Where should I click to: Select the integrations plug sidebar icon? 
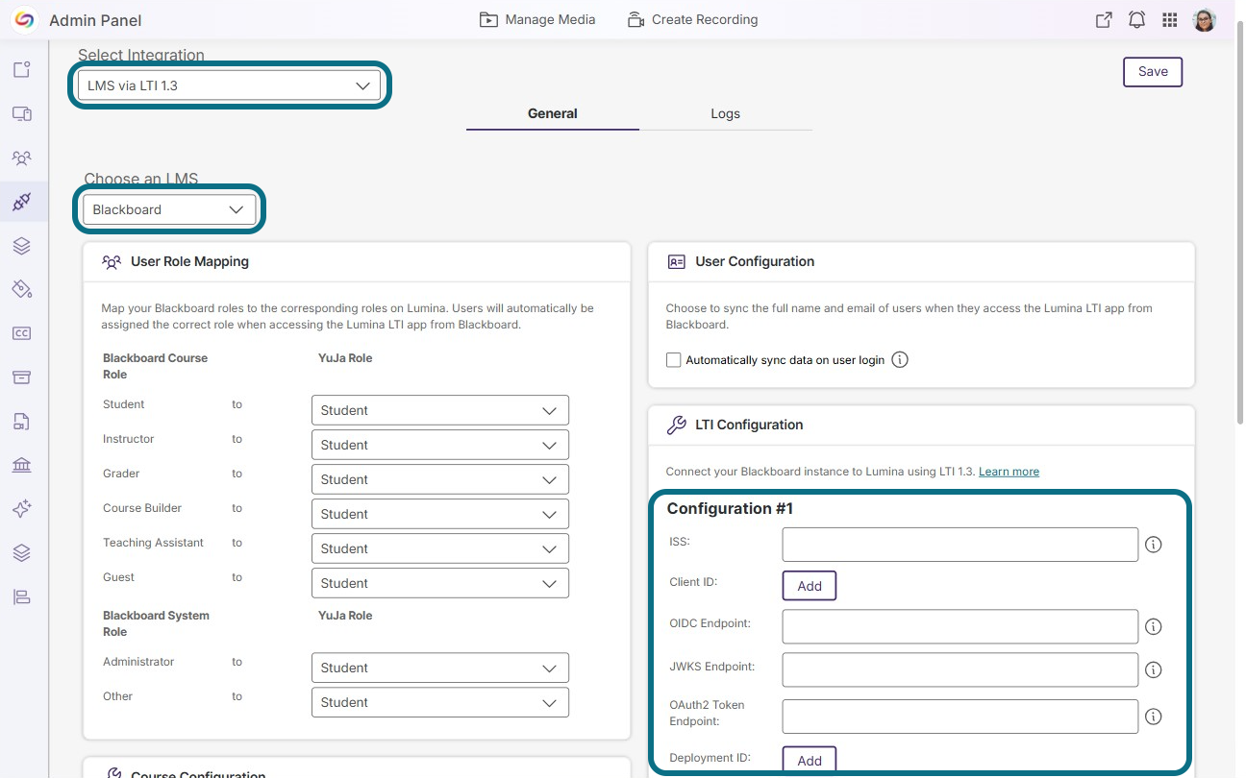22,202
